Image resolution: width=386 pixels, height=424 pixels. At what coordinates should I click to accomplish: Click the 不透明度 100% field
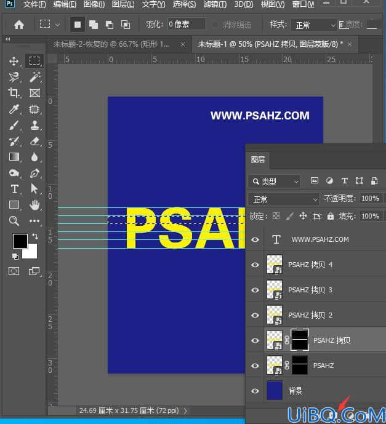(371, 198)
